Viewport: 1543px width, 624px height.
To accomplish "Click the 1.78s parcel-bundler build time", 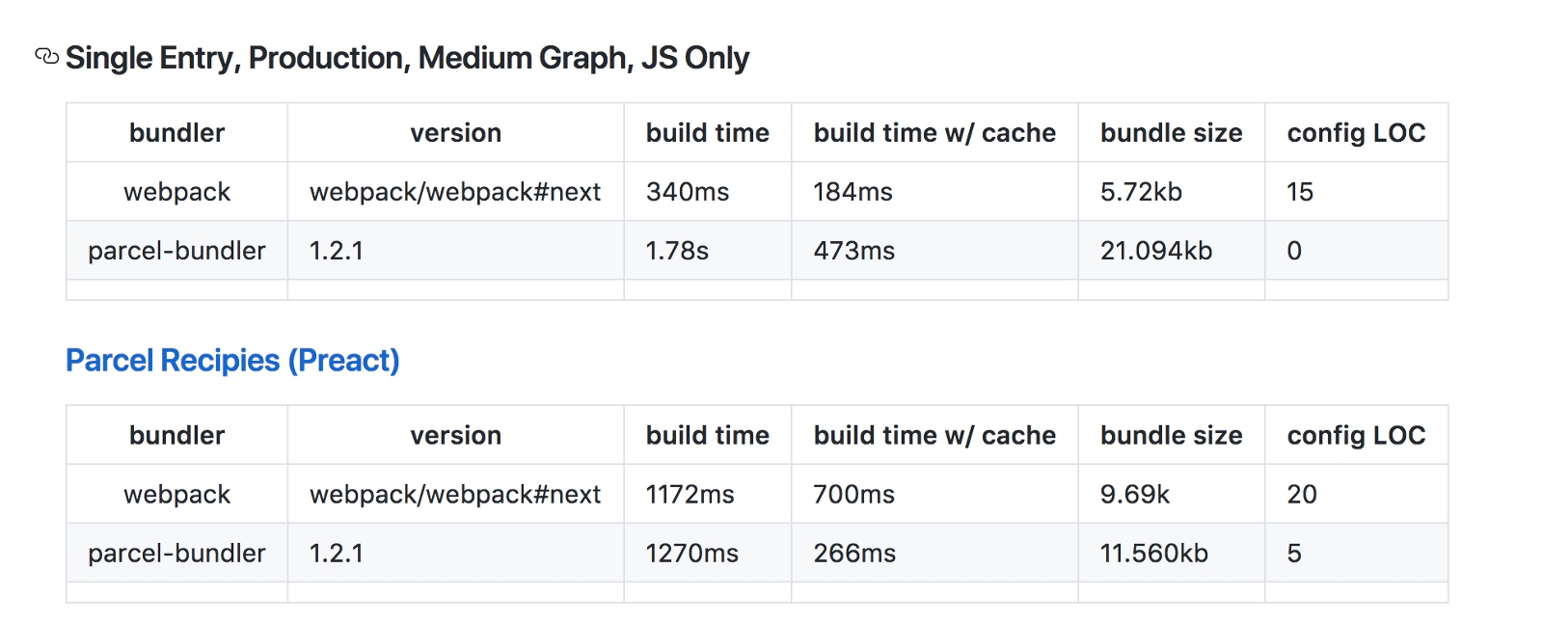I will pyautogui.click(x=677, y=251).
